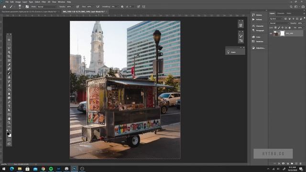Viewport: 306px width, 172px height.
Task: Select the Brush tool in toolbox
Action: (x=9, y=73)
